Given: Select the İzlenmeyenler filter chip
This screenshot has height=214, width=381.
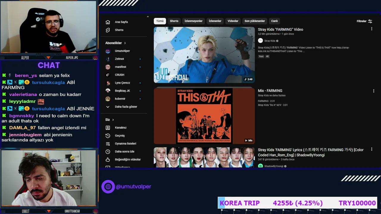Looking at the screenshot, I should click(x=193, y=21).
